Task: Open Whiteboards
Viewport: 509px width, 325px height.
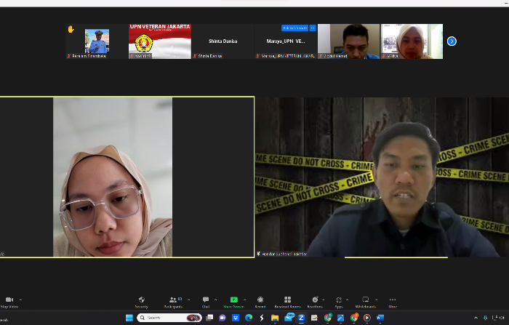Action: tap(366, 302)
